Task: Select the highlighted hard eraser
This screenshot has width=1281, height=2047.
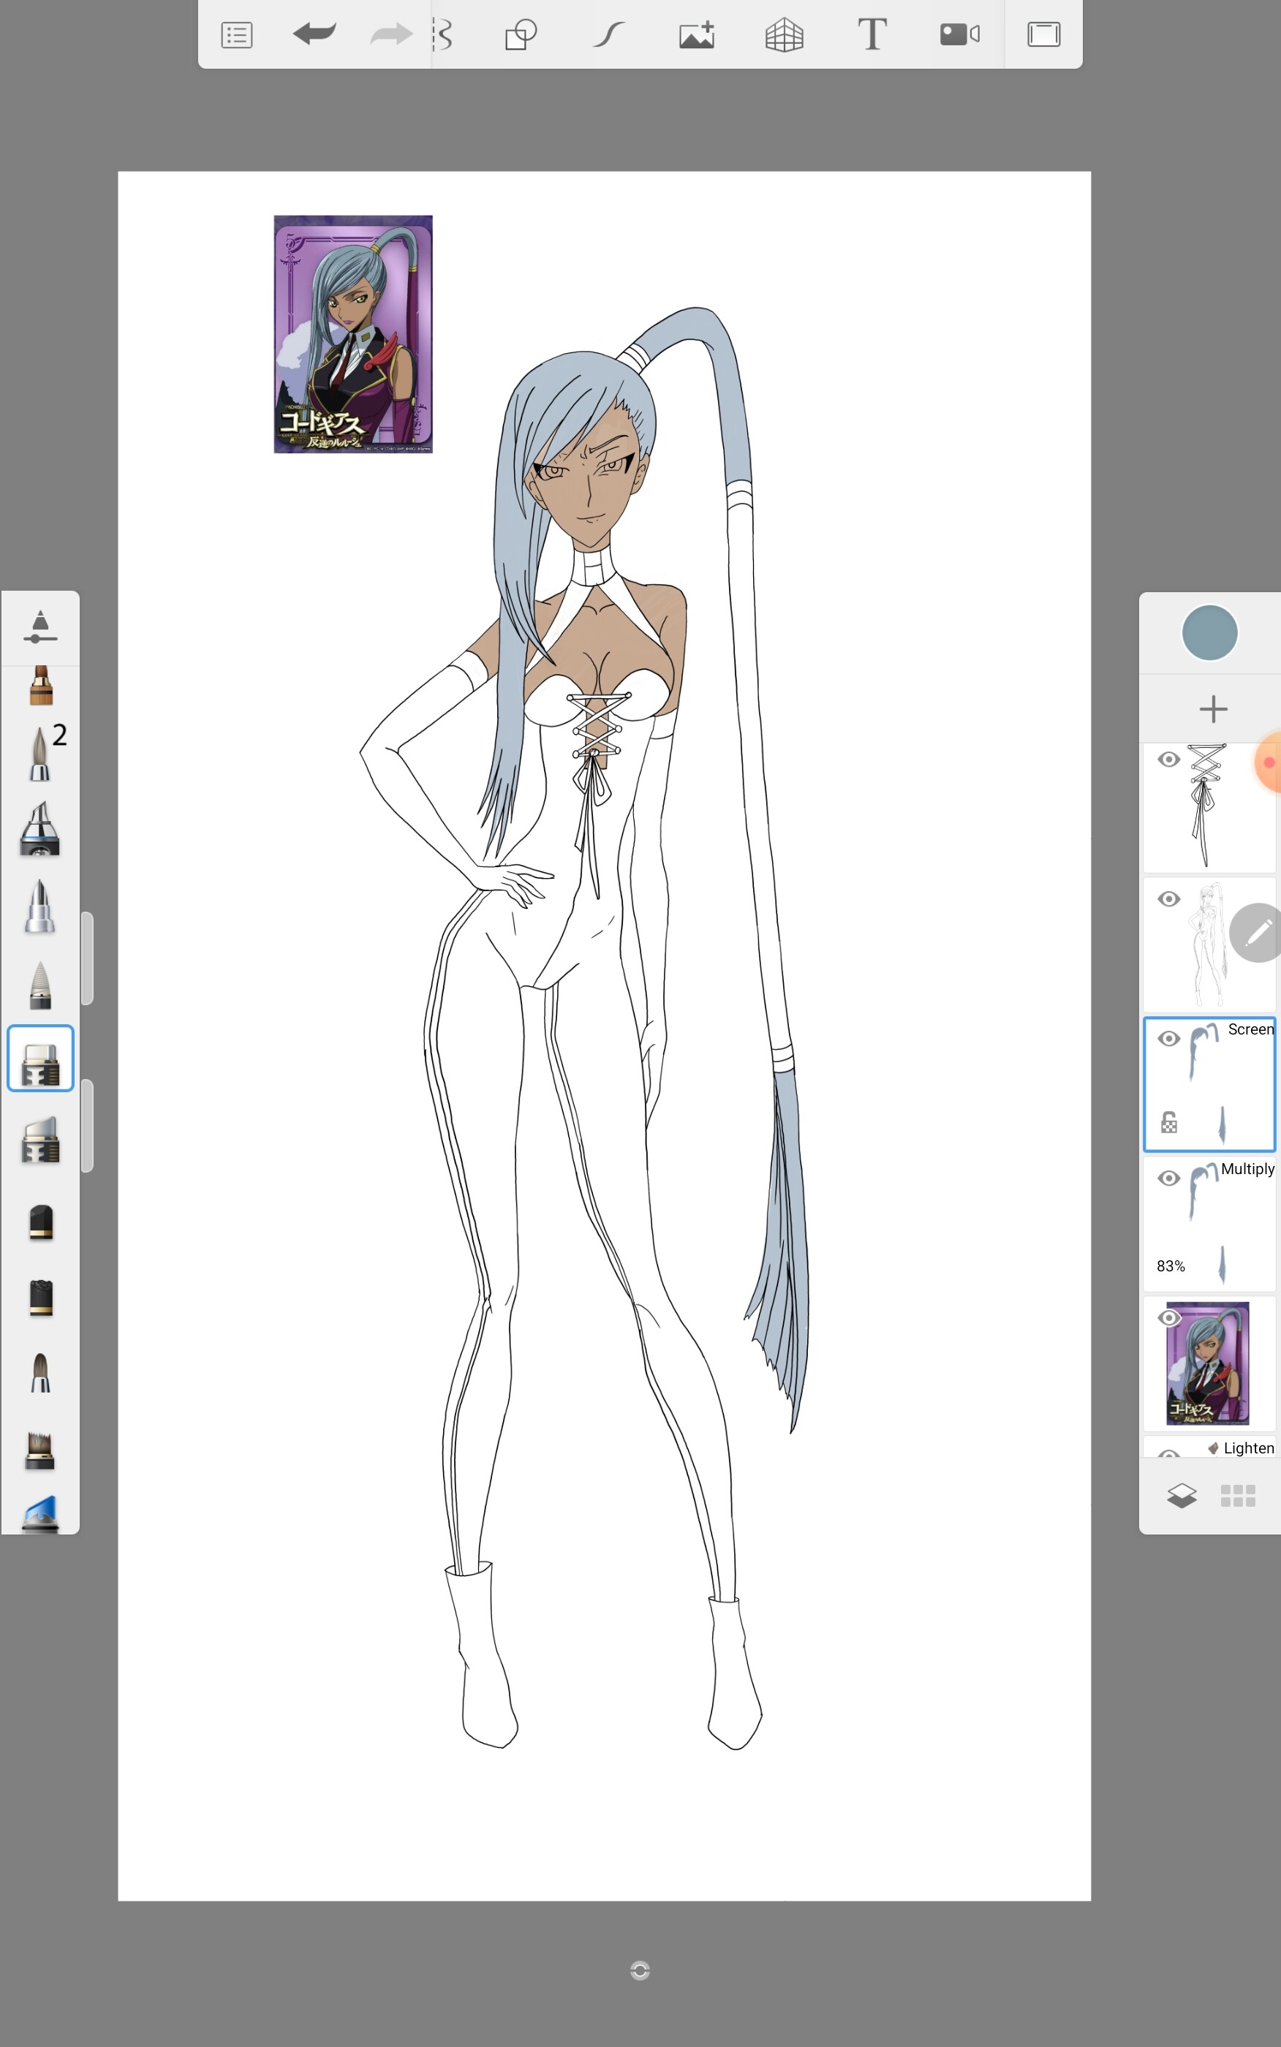Action: (41, 1058)
